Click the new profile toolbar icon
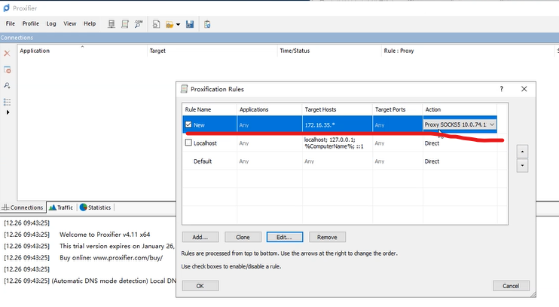The width and height of the screenshot is (559, 307). point(156,24)
